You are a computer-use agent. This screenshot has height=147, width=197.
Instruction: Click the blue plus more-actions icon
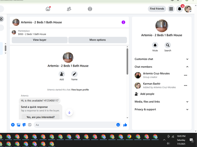click(x=13, y=125)
